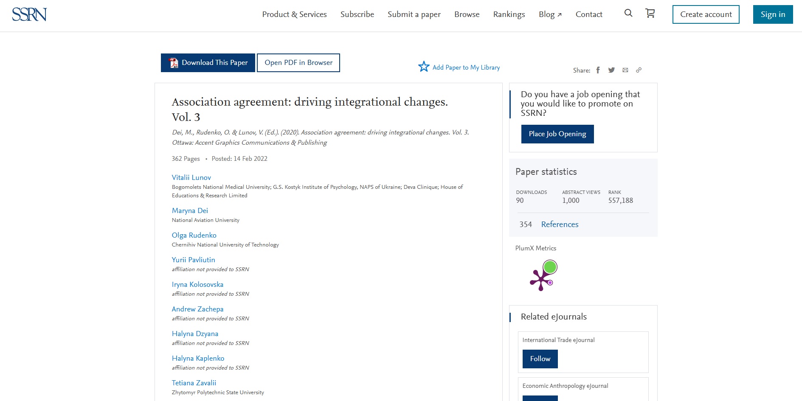Image resolution: width=802 pixels, height=401 pixels.
Task: Open the PlumX Metrics widget graphic
Action: 543,276
